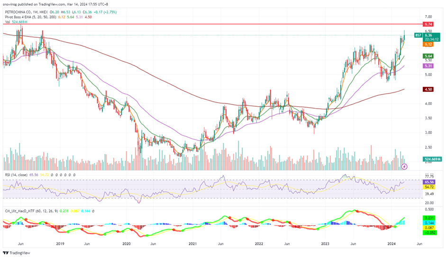Click the yellow MACD 0.087 axis label
The height and width of the screenshot is (258, 446).
point(429,228)
